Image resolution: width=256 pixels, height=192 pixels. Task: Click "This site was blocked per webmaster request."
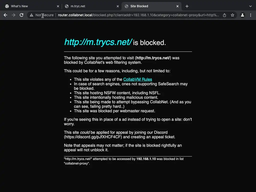pos(114,111)
